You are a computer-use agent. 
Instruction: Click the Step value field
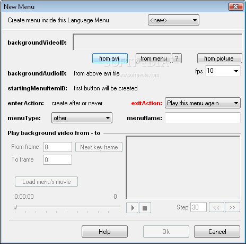click(x=198, y=207)
